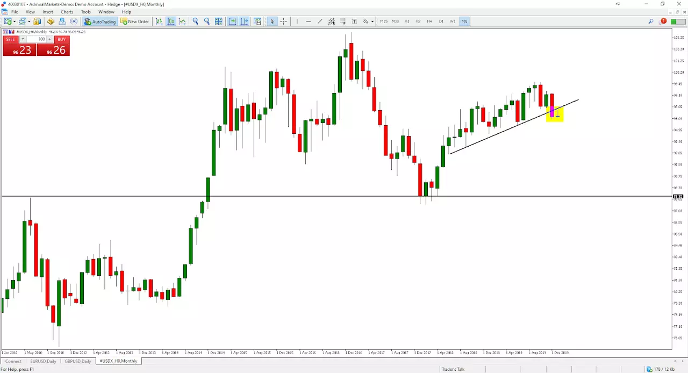Open the Navigator icon

tap(62, 21)
